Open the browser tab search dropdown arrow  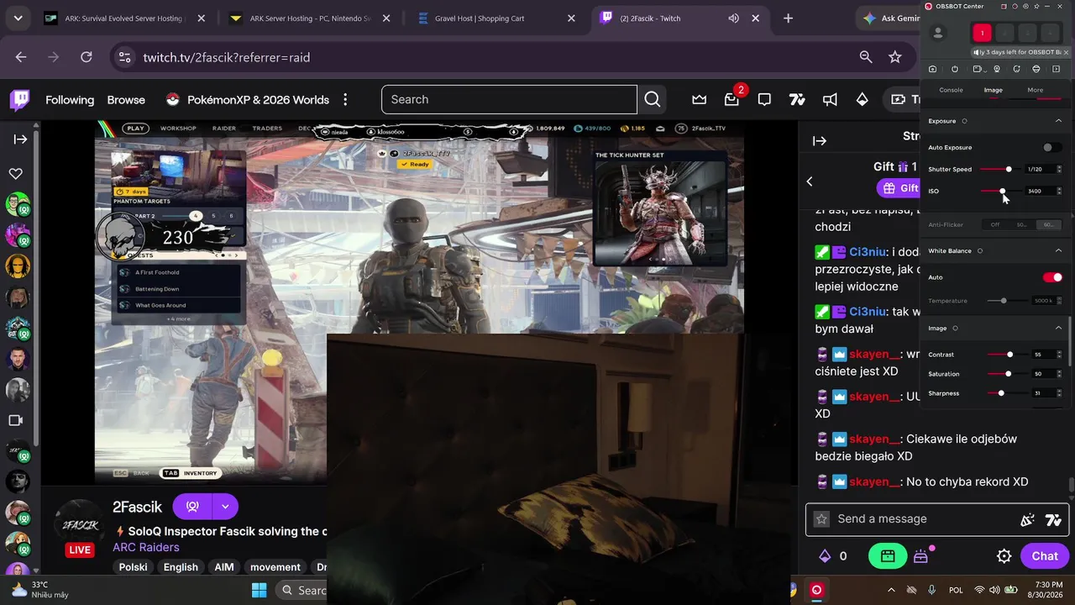[x=18, y=18]
